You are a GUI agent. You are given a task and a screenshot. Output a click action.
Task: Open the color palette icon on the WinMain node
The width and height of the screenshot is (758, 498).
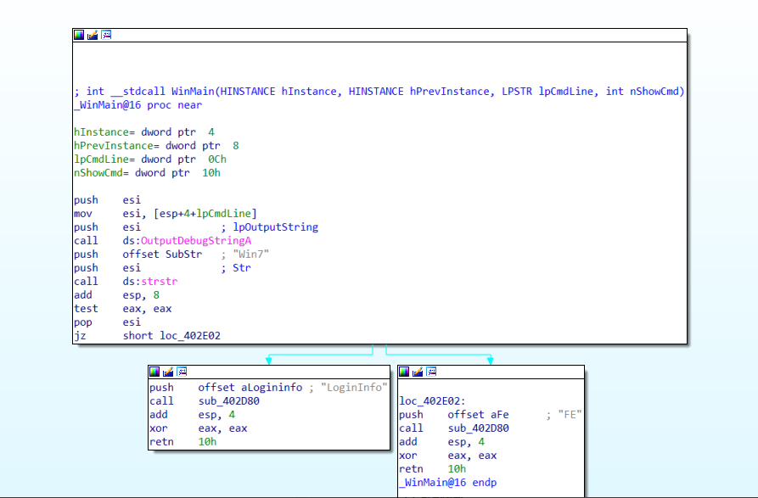[x=79, y=35]
